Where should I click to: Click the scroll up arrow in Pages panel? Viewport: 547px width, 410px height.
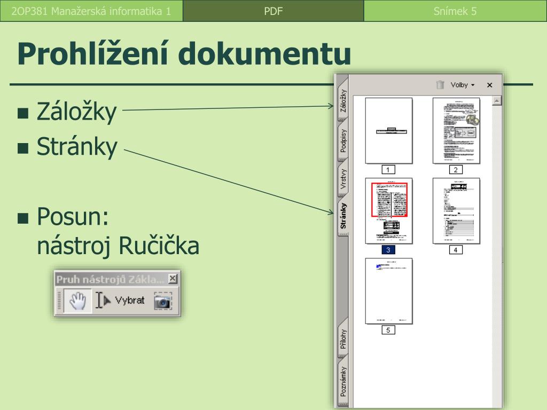pos(496,101)
